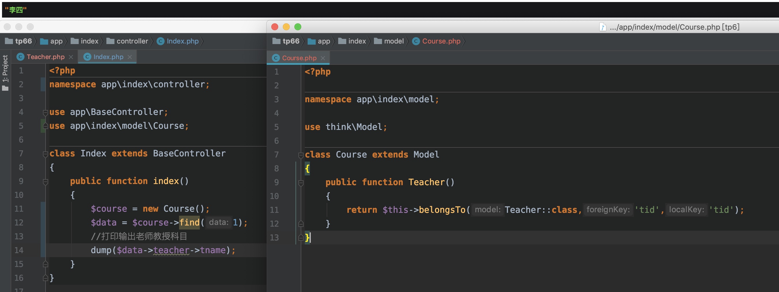Screen dimensions: 779x292
Task: Click the fold end marker at line 15 in Index.php
Action: point(45,264)
